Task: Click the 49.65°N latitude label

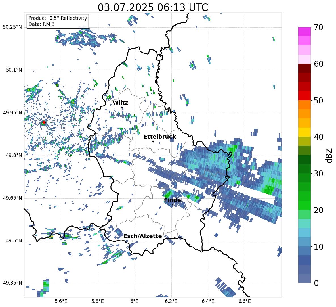Action: [x=12, y=198]
